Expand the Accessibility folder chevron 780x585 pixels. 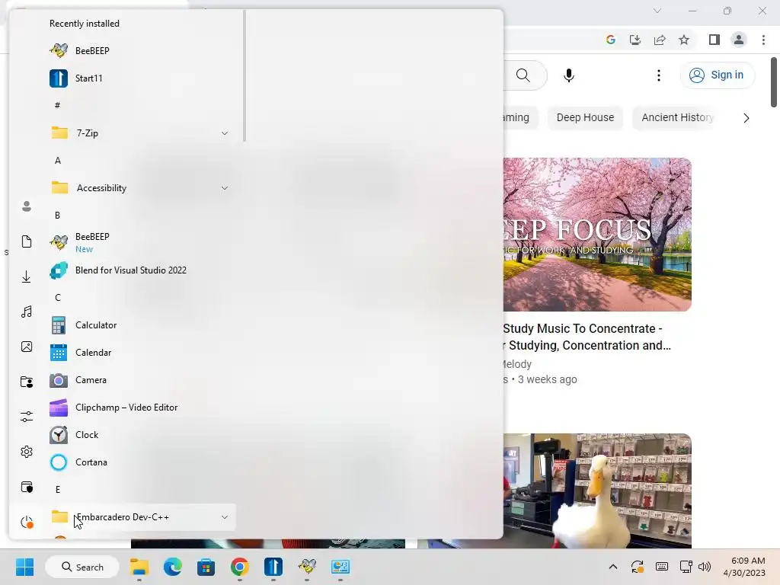point(225,188)
